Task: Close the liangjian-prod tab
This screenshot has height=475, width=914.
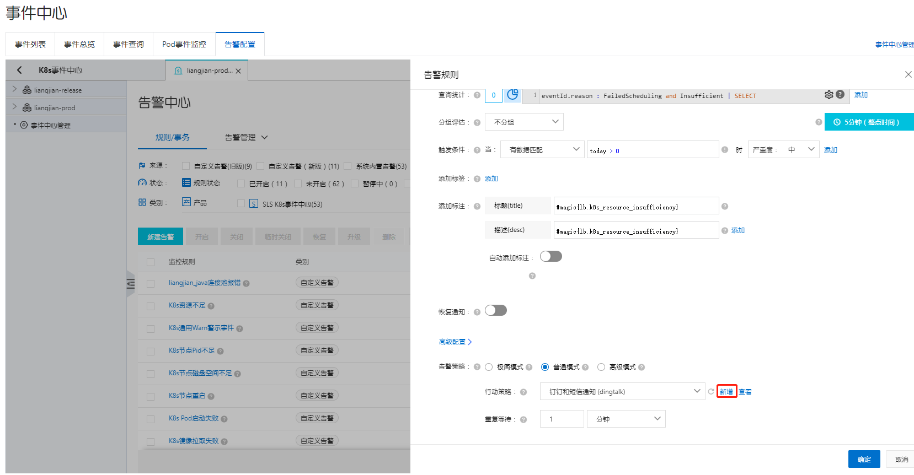Action: [x=238, y=71]
